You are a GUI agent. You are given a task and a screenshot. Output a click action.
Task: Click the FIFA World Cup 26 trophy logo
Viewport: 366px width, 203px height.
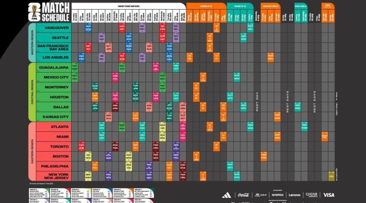(x=35, y=12)
